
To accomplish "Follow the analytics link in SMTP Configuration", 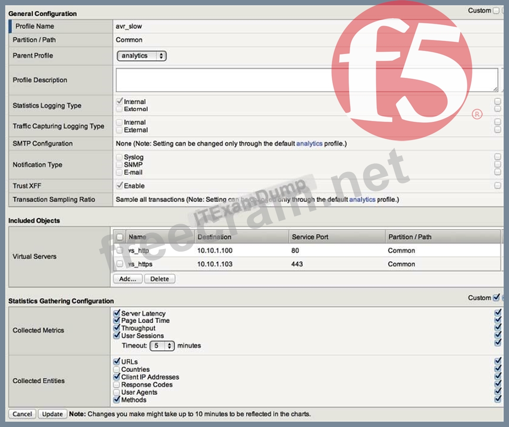I will (x=309, y=143).
